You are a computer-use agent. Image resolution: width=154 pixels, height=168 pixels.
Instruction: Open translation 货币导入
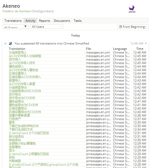[x=15, y=59]
